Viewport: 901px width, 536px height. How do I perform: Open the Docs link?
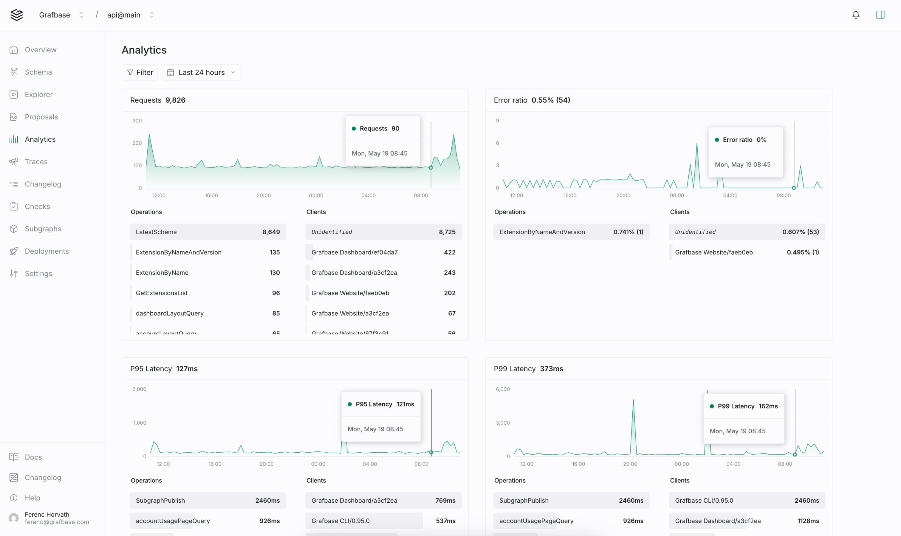click(x=33, y=457)
